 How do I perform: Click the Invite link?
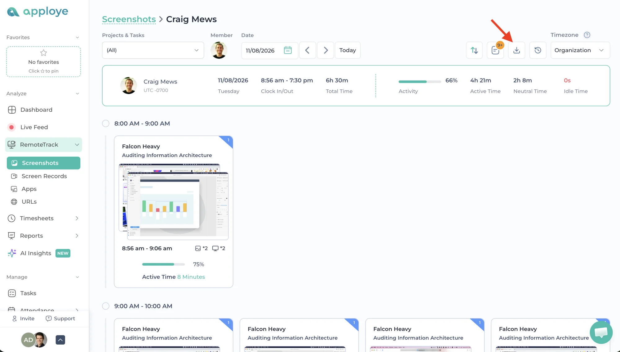[23, 318]
